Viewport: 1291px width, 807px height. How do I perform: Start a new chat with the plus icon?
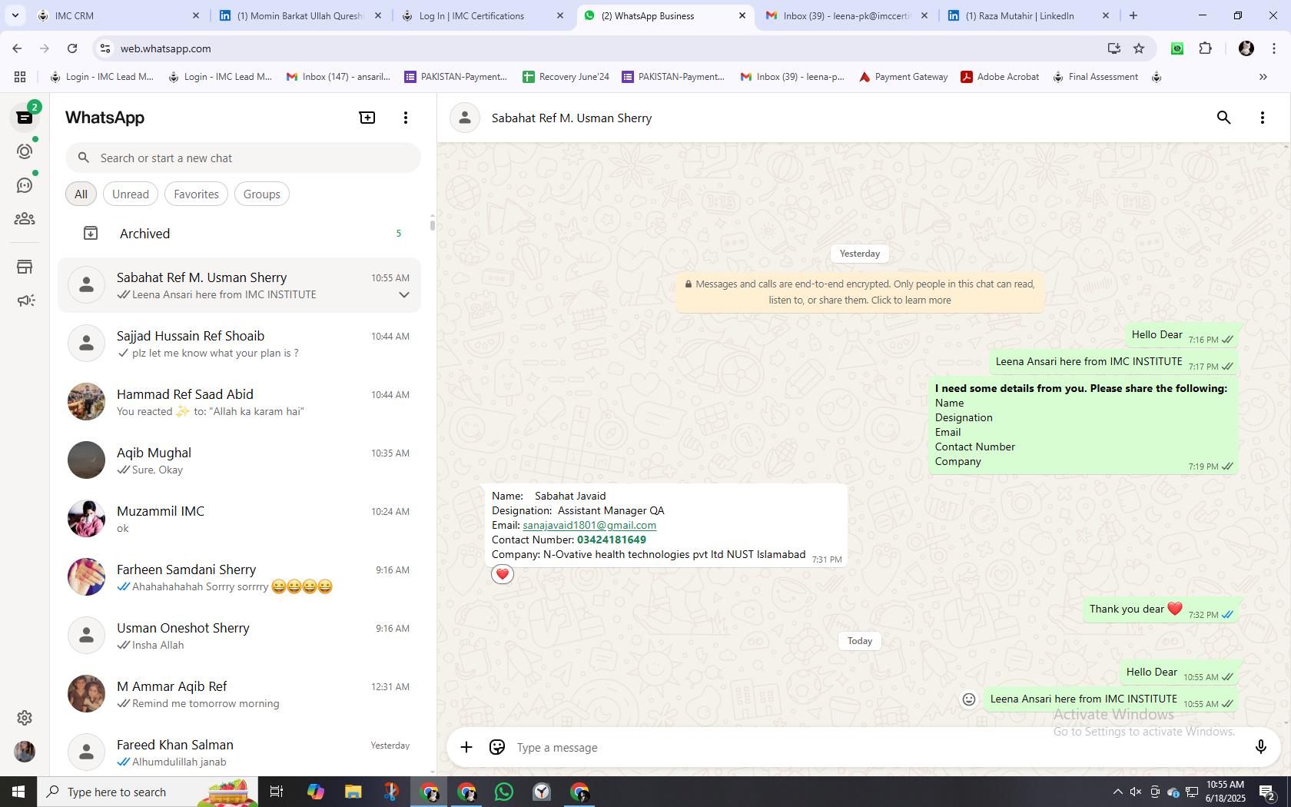[367, 118]
